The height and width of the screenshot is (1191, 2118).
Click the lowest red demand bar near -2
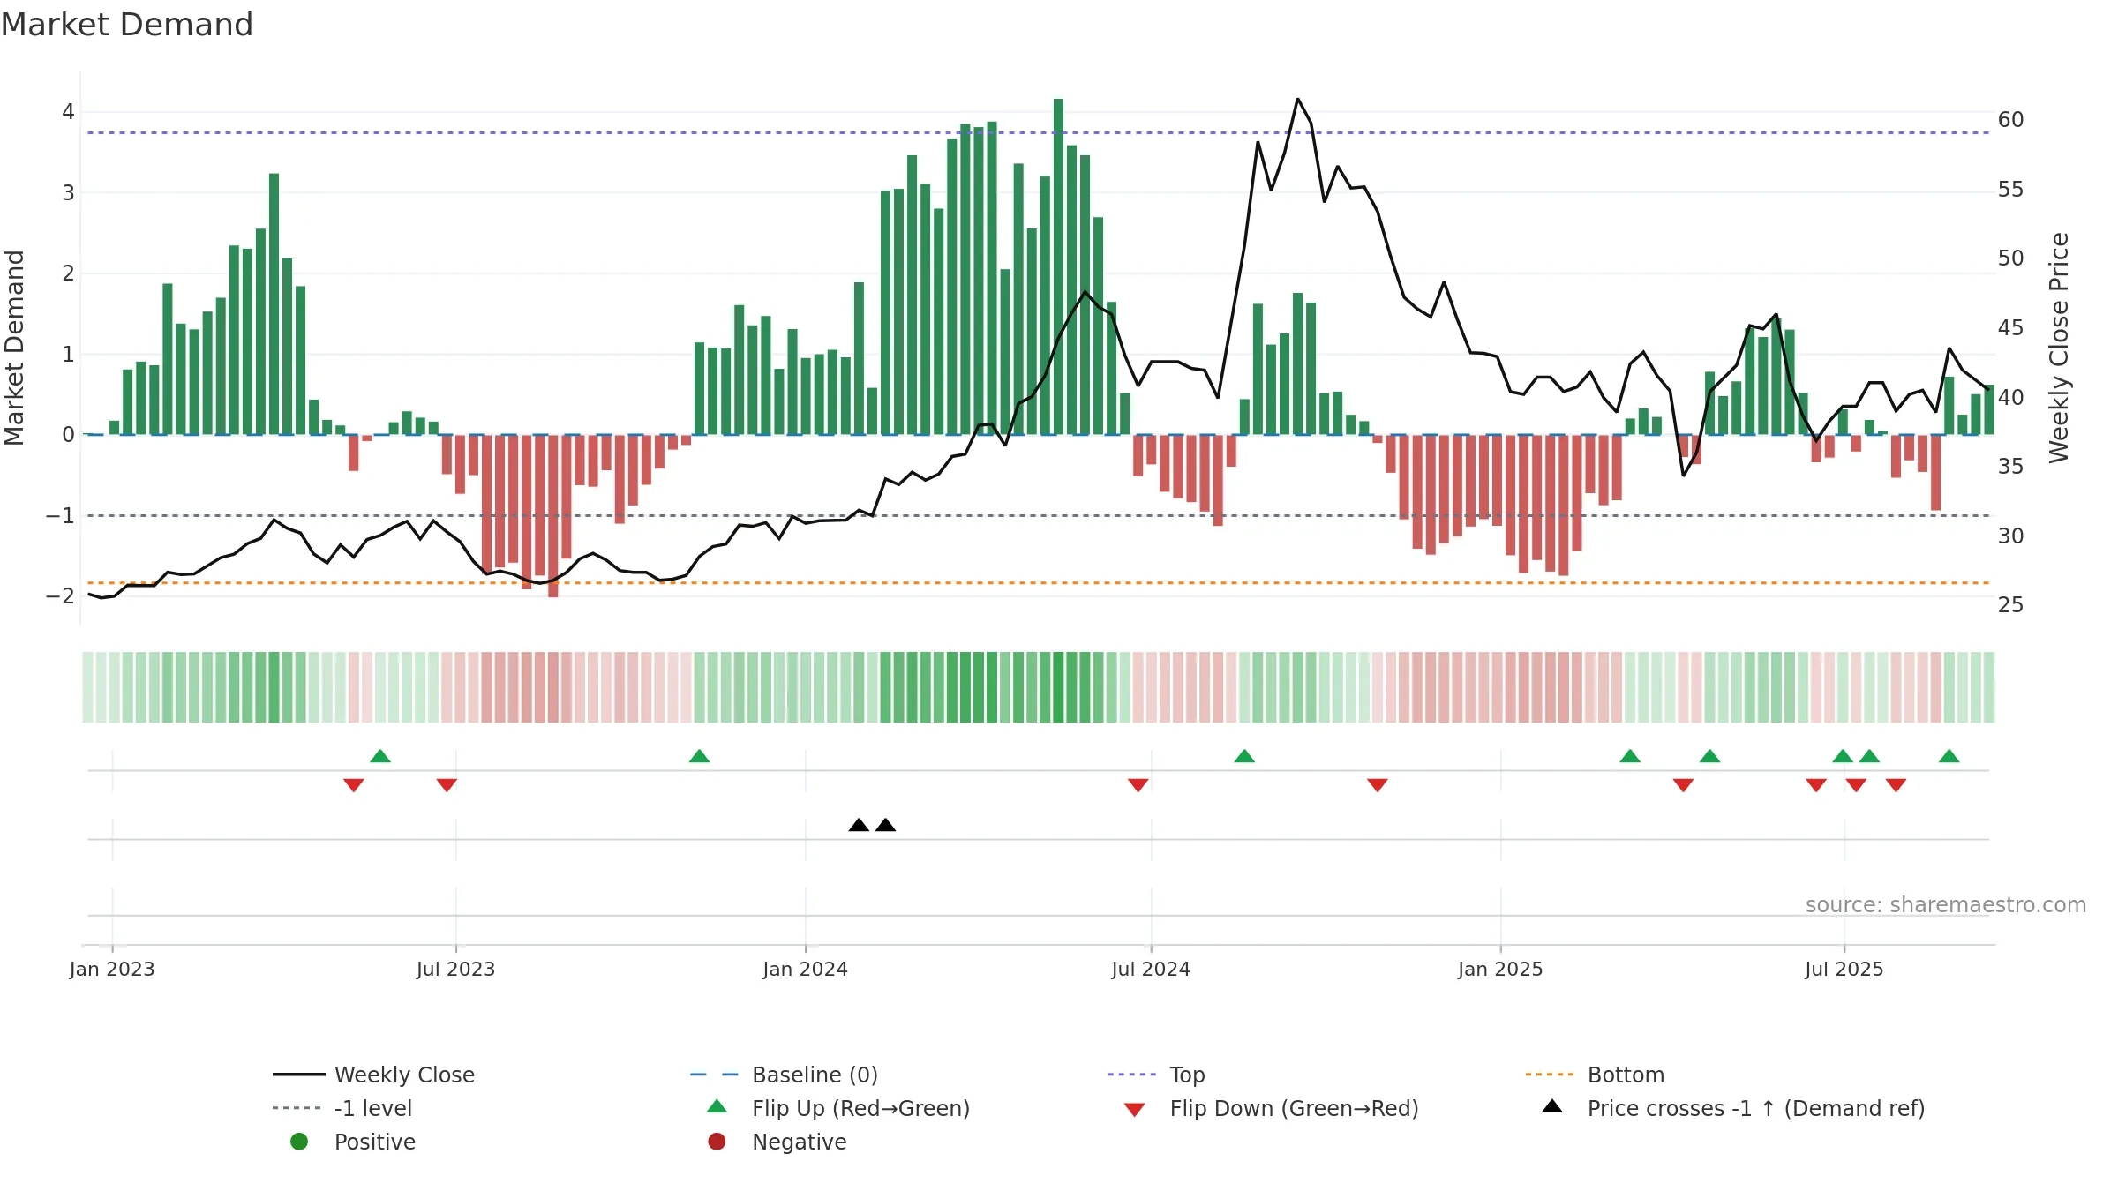tap(553, 516)
